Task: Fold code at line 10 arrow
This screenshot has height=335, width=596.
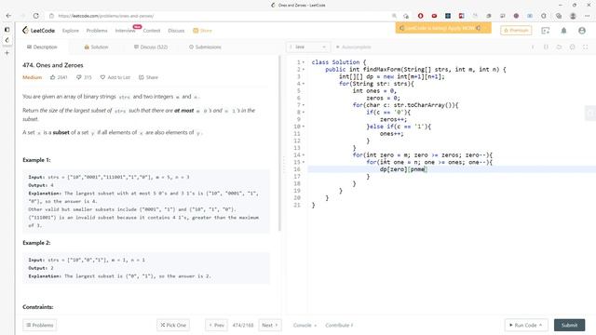Action: (x=304, y=127)
